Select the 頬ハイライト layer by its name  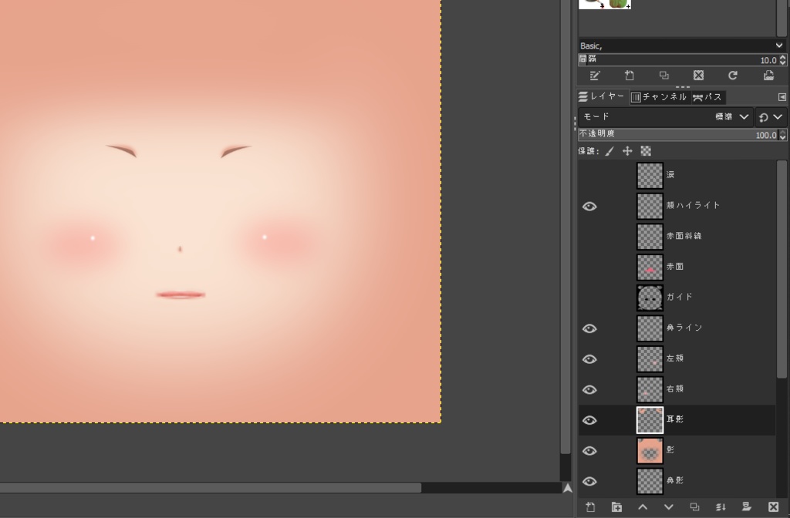coord(693,205)
